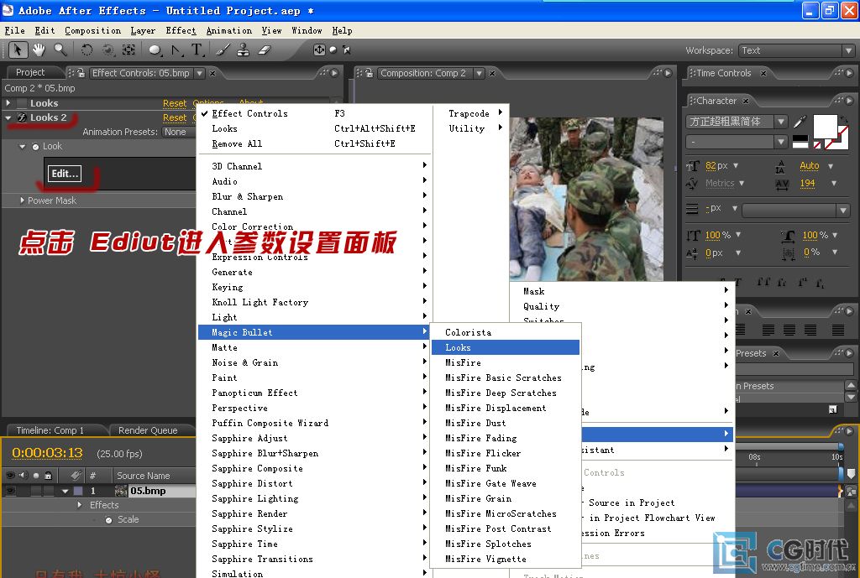Open the leading Auto value
860x578 pixels.
[809, 165]
